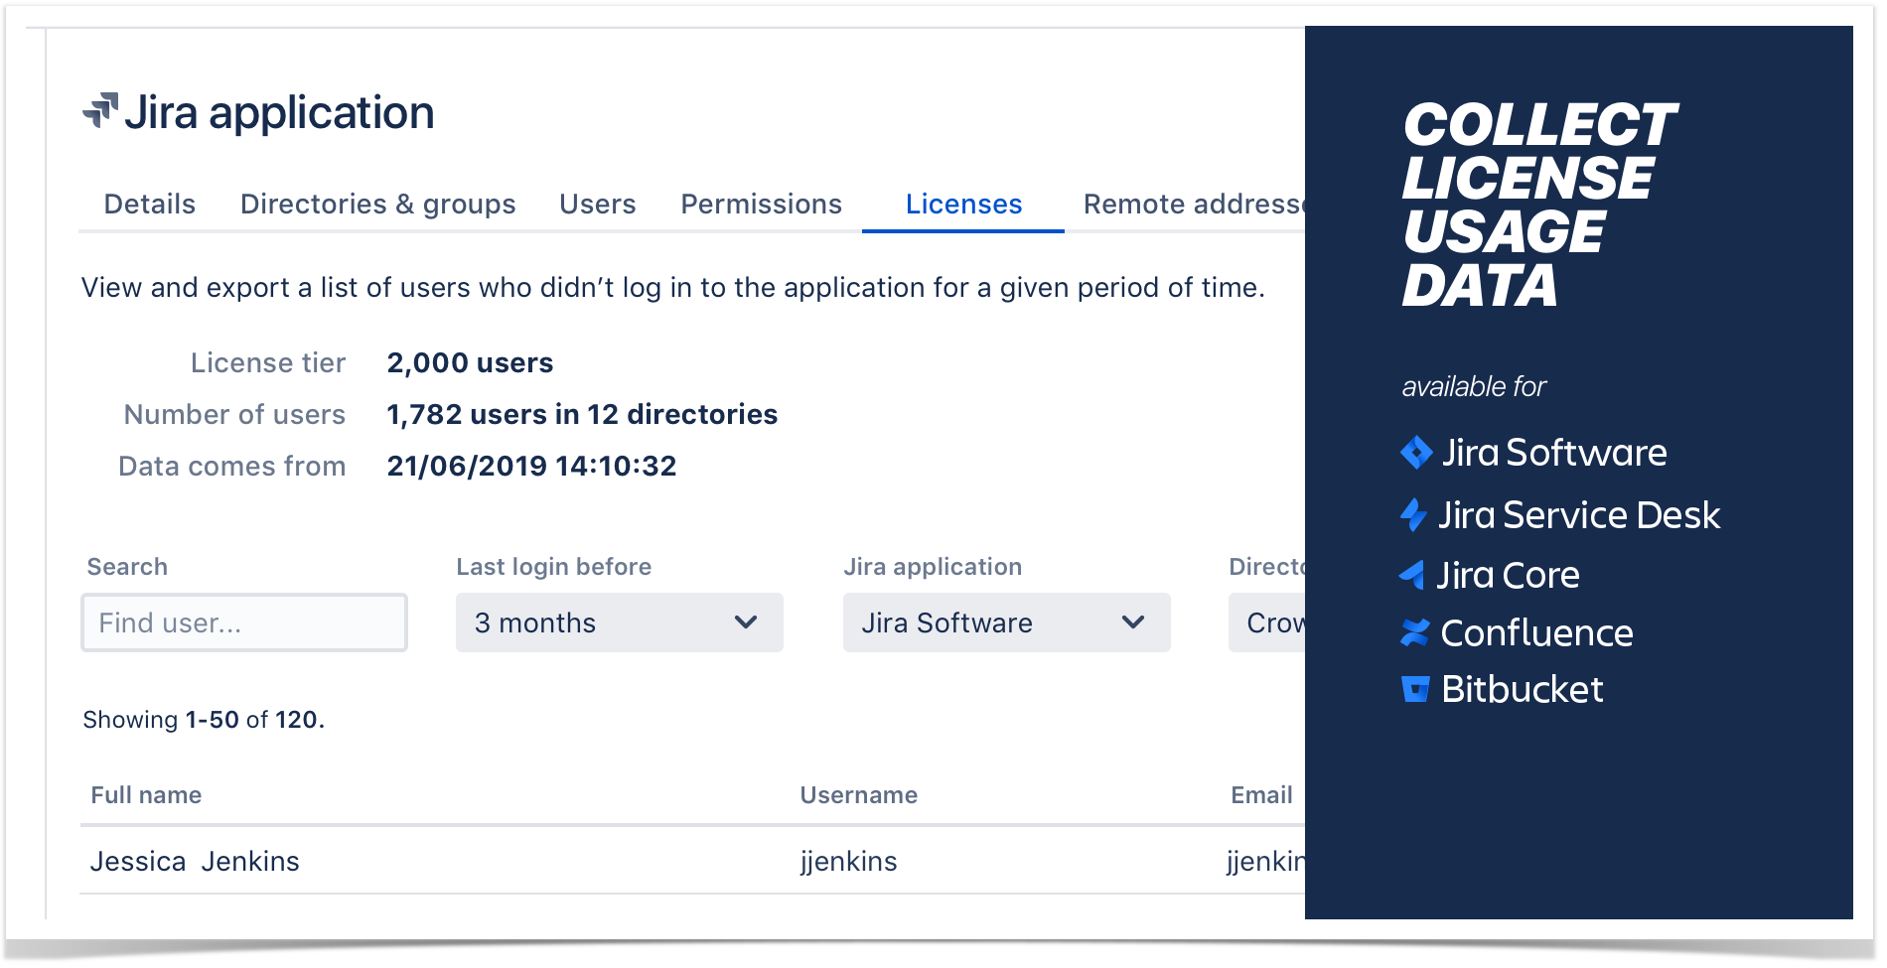1887x968 pixels.
Task: Go to the Permissions tab
Action: tap(762, 205)
